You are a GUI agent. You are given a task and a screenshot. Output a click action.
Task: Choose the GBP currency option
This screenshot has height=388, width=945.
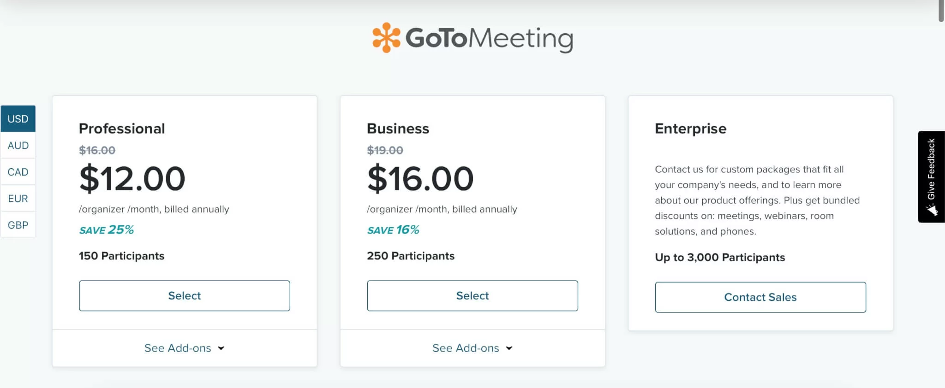18,225
